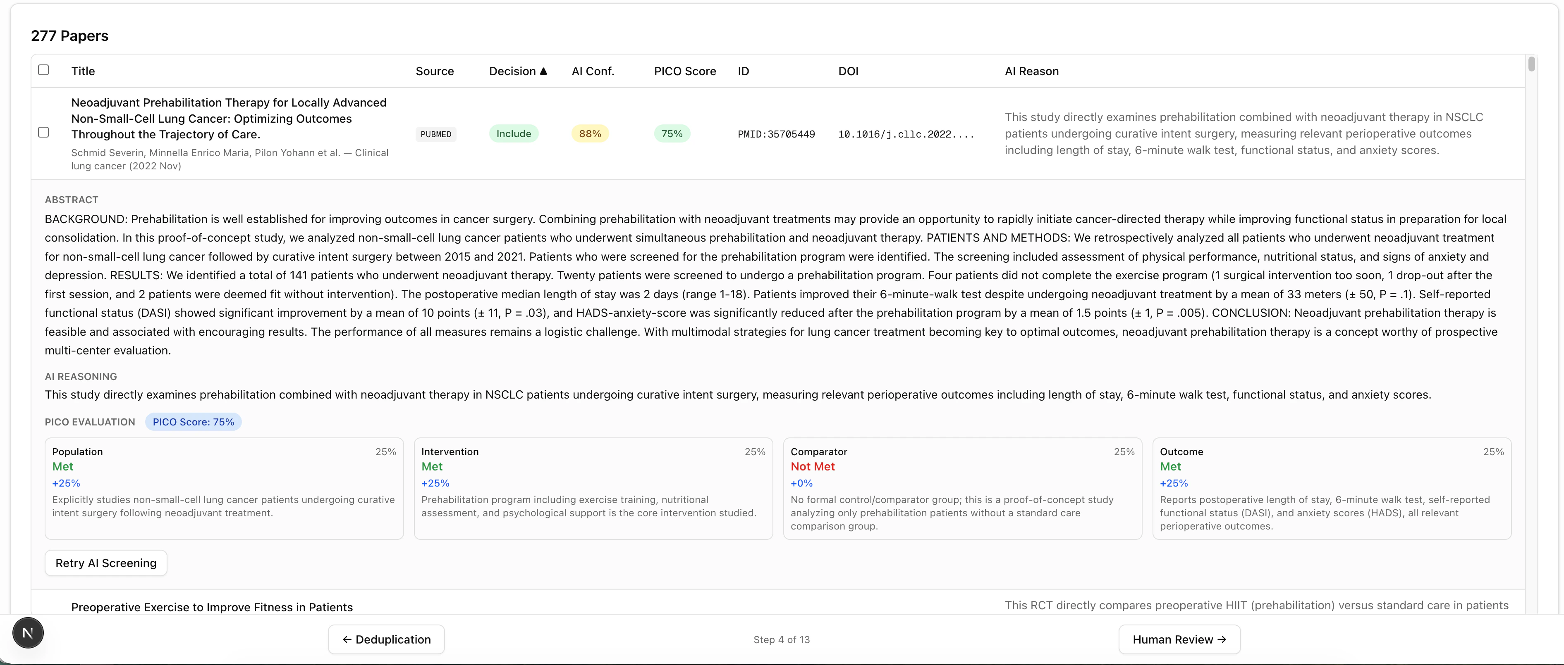Toggle sort order on the Decision column
This screenshot has width=1564, height=665.
(x=517, y=71)
